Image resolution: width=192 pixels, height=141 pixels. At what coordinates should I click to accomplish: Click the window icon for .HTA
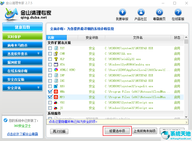pyautogui.click(x=56, y=64)
